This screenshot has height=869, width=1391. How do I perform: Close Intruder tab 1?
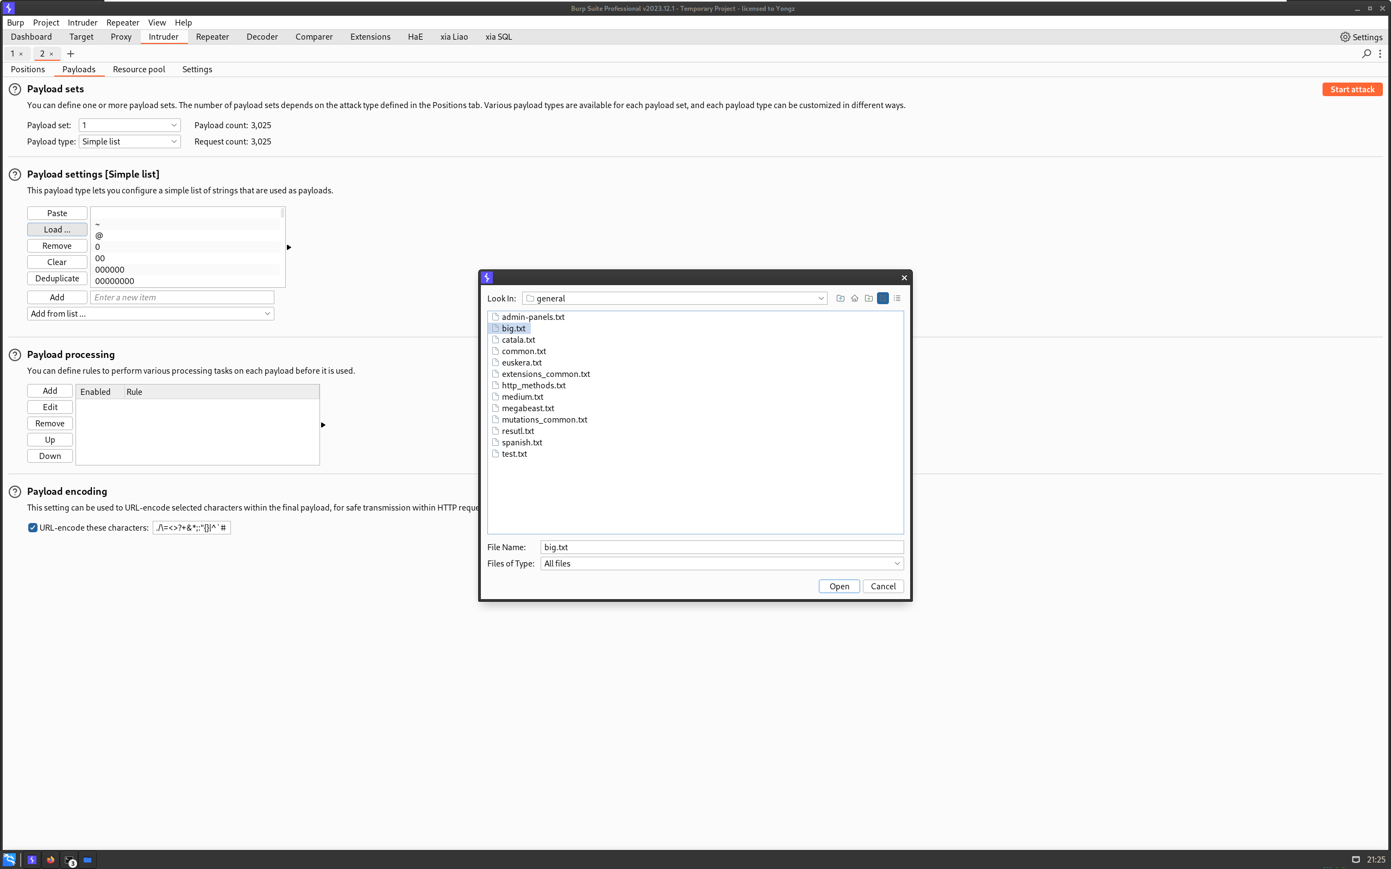coord(21,54)
